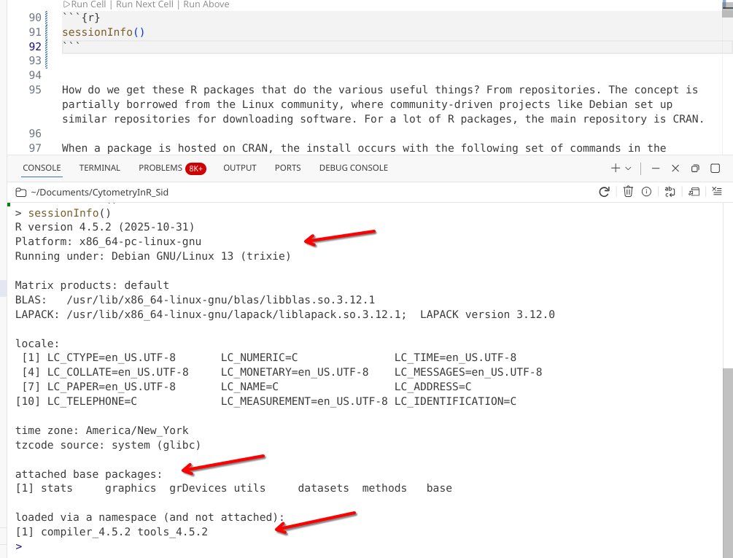Open the ~/Documents/CytometryInR_Sid working directory

(92, 193)
